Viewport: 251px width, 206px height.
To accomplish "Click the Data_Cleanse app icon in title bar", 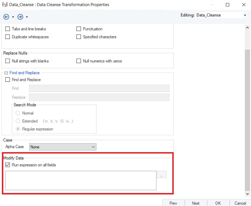I will click(x=4, y=5).
